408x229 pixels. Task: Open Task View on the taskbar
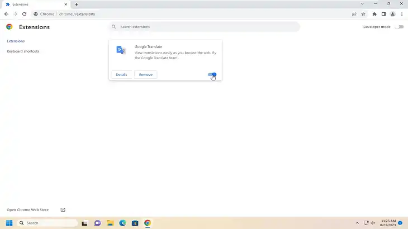[x=84, y=223]
